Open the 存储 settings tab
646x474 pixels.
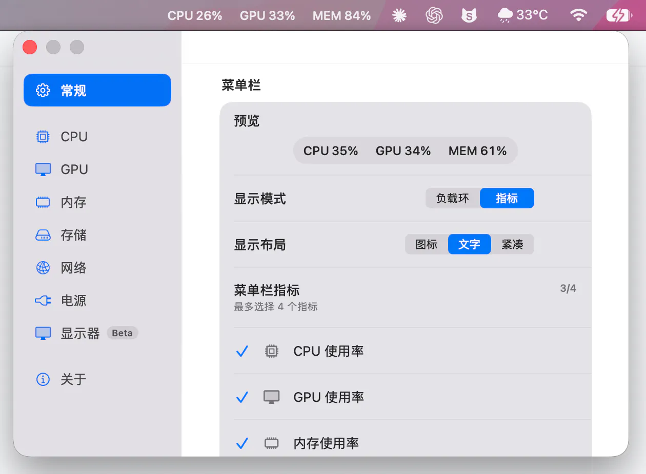[97, 235]
